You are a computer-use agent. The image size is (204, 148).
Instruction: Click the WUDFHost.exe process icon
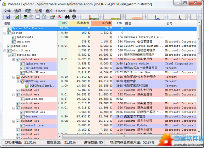click(22, 112)
